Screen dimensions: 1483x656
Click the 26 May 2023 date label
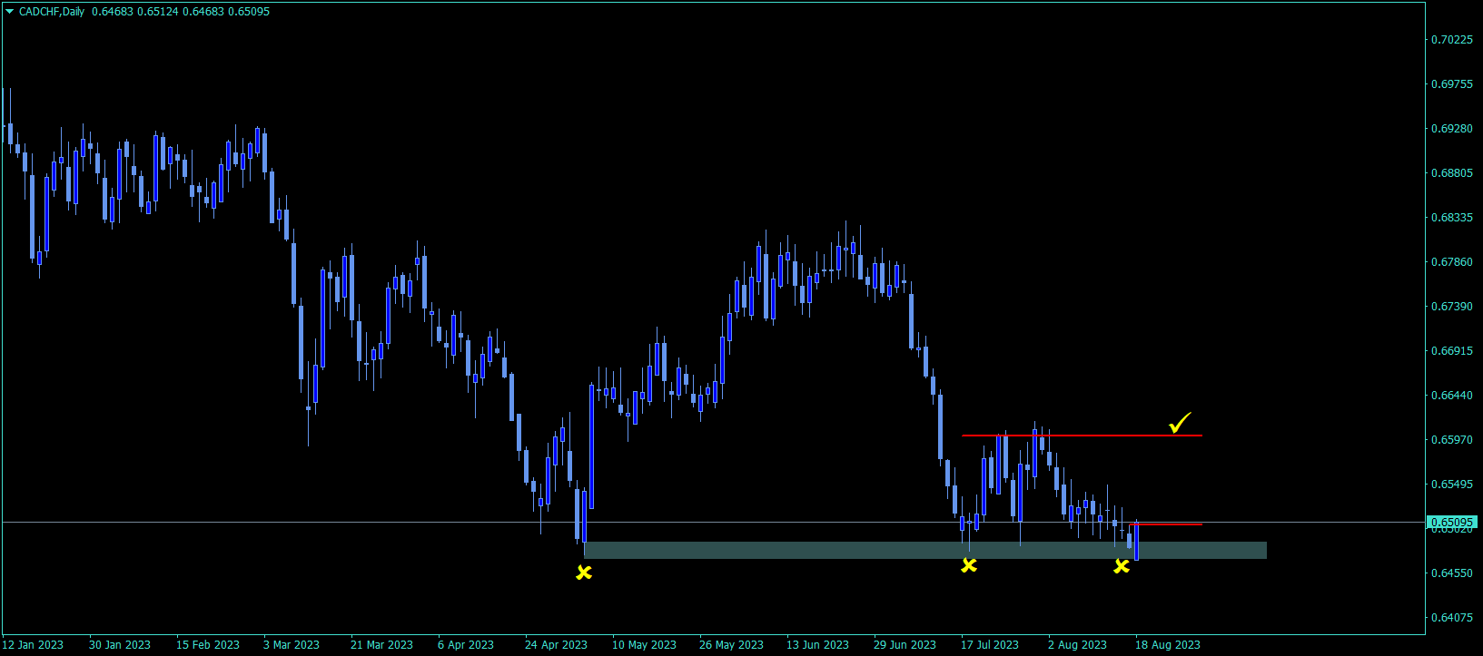(731, 645)
